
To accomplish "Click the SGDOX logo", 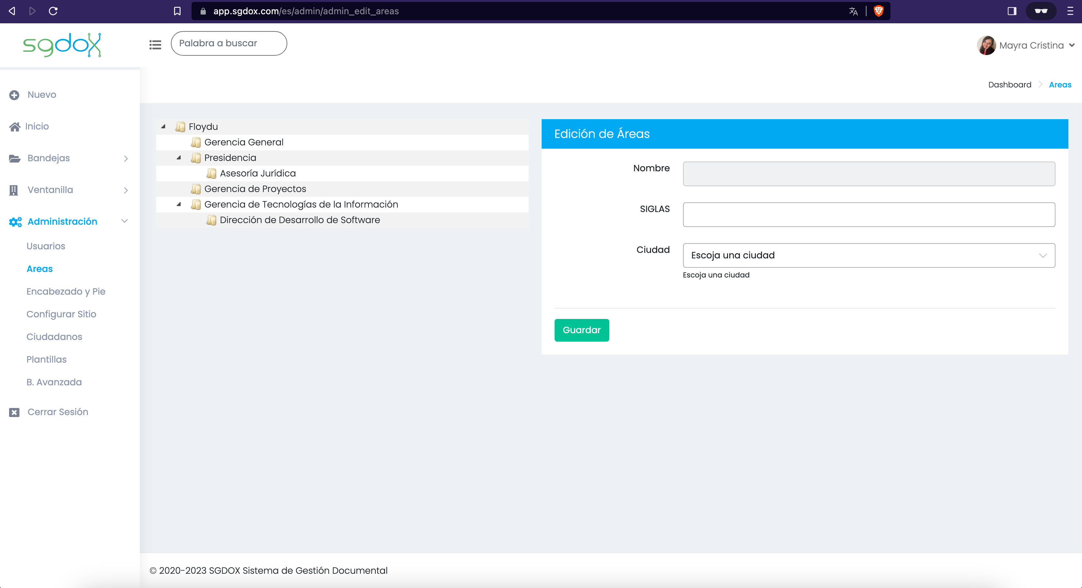I will coord(62,45).
